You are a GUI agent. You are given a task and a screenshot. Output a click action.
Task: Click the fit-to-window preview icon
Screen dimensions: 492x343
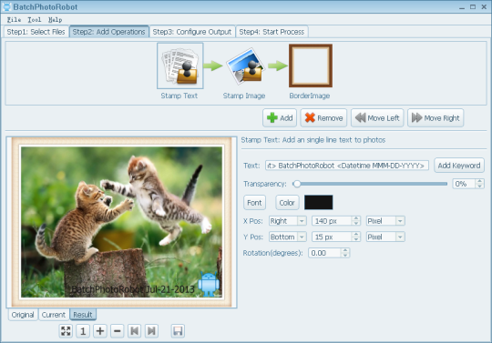pos(66,331)
